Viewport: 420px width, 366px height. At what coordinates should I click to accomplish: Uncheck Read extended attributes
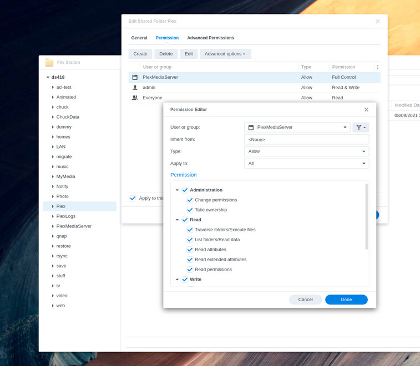point(190,259)
